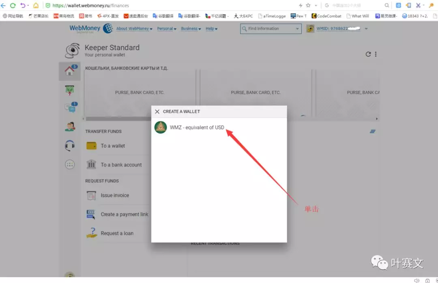Click the WMID avatar icon

(x=310, y=28)
